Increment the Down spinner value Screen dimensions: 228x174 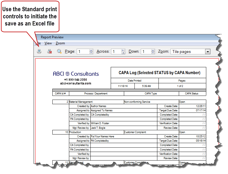tap(153, 50)
